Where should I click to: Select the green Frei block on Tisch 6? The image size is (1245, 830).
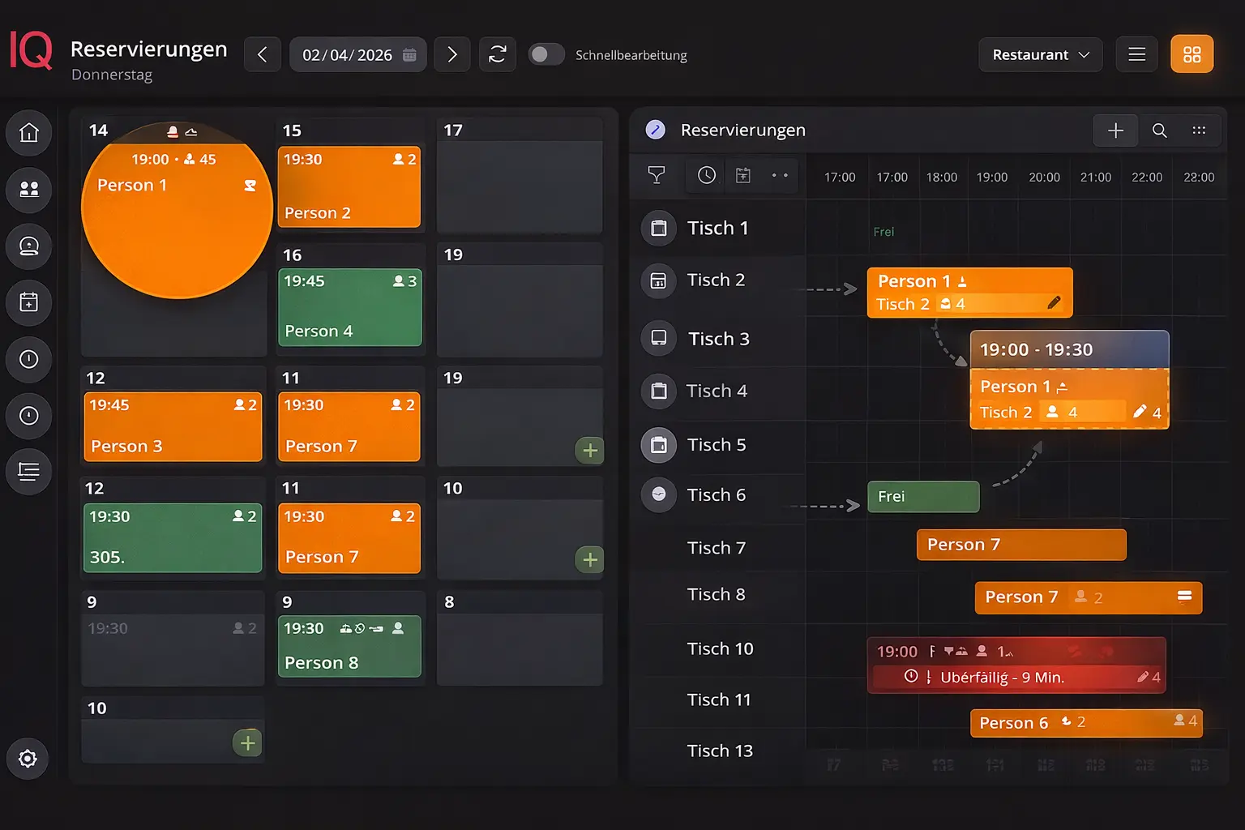click(x=923, y=497)
